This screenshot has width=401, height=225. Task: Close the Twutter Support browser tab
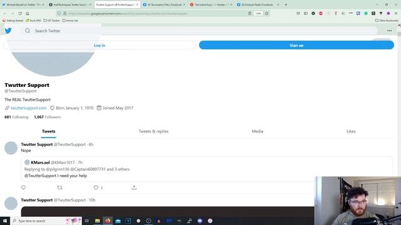pos(137,4)
